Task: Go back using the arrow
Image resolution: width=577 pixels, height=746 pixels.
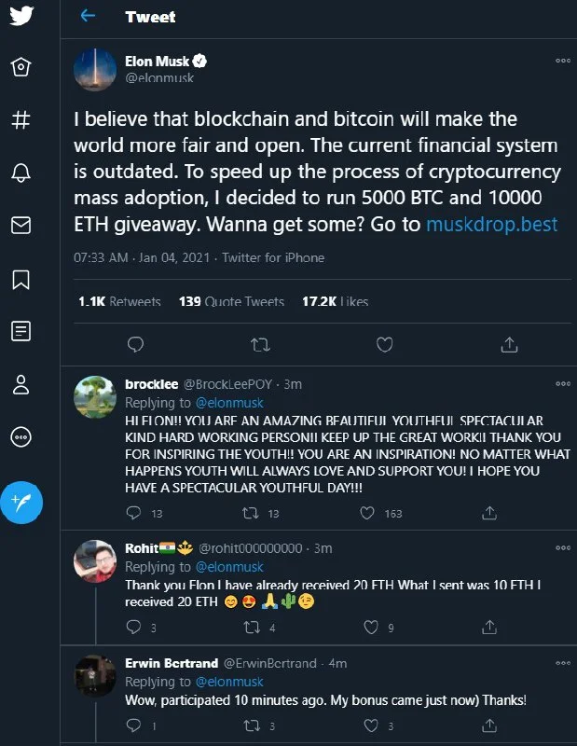Action: click(88, 16)
